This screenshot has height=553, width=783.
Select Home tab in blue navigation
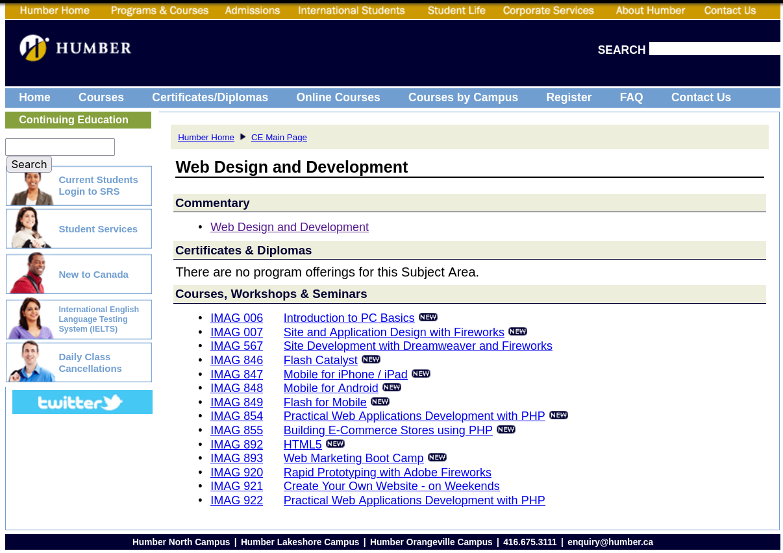pos(34,97)
